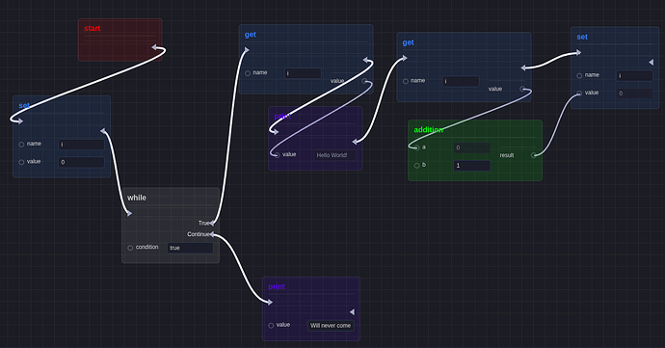Screen dimensions: 665x348
Task: Click the exec input arrow of the Will never come print node
Action: [269, 303]
